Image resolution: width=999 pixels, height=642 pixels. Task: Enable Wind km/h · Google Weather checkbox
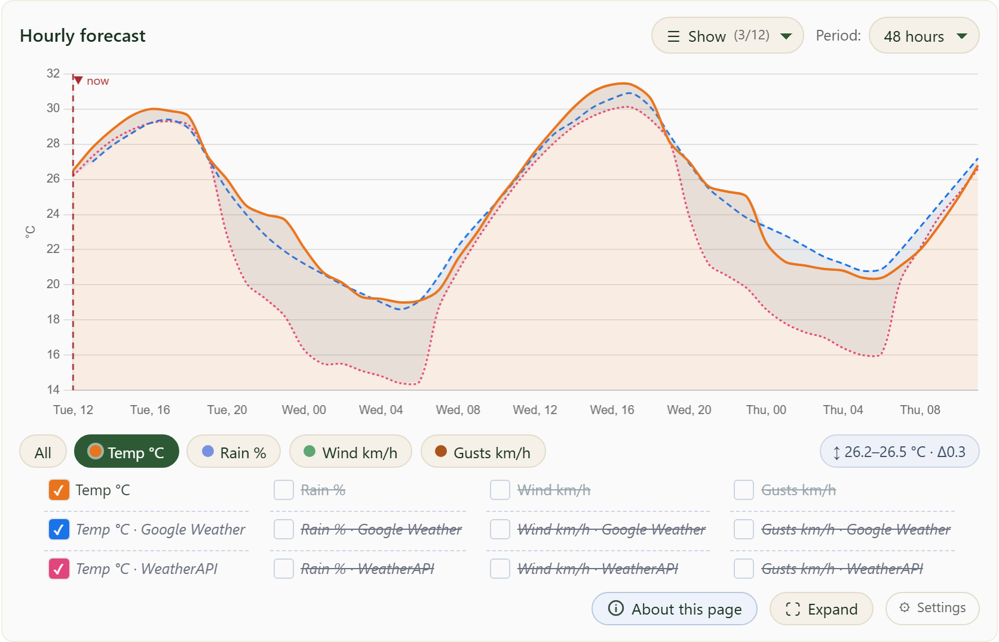point(500,529)
